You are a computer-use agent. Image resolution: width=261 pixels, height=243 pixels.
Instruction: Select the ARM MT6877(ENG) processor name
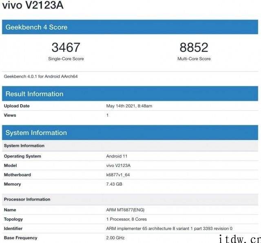125,210
